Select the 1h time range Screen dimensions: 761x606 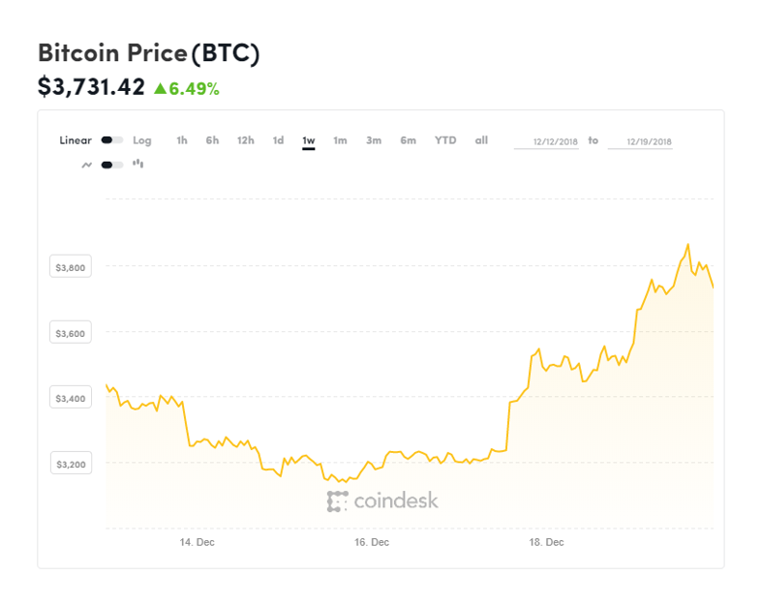[182, 140]
